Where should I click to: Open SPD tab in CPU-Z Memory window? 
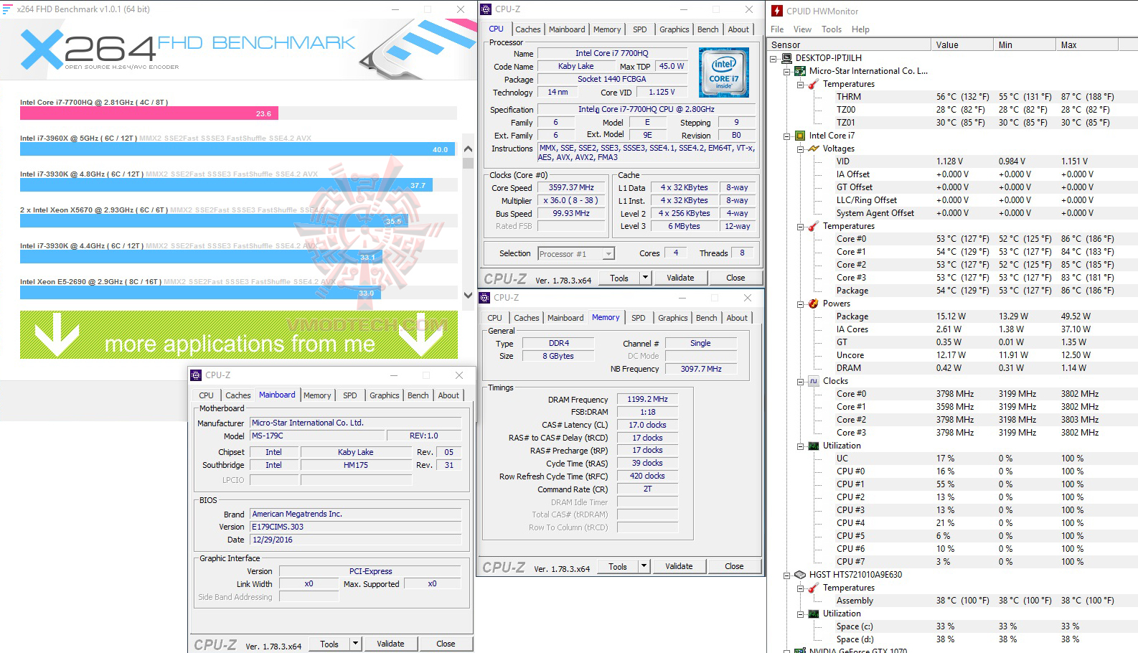tap(638, 318)
